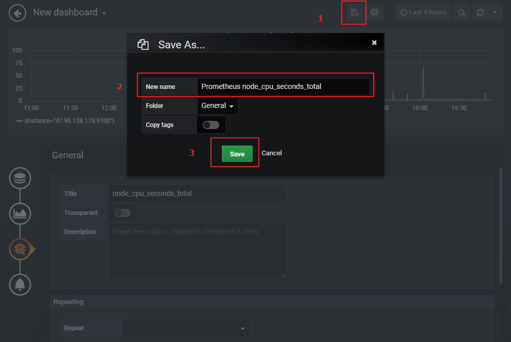Open the Queries data source tab icon

20,178
